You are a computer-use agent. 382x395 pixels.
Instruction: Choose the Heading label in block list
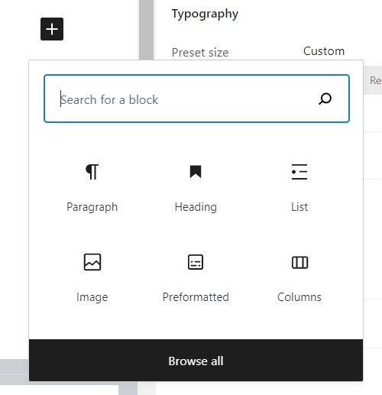(196, 207)
